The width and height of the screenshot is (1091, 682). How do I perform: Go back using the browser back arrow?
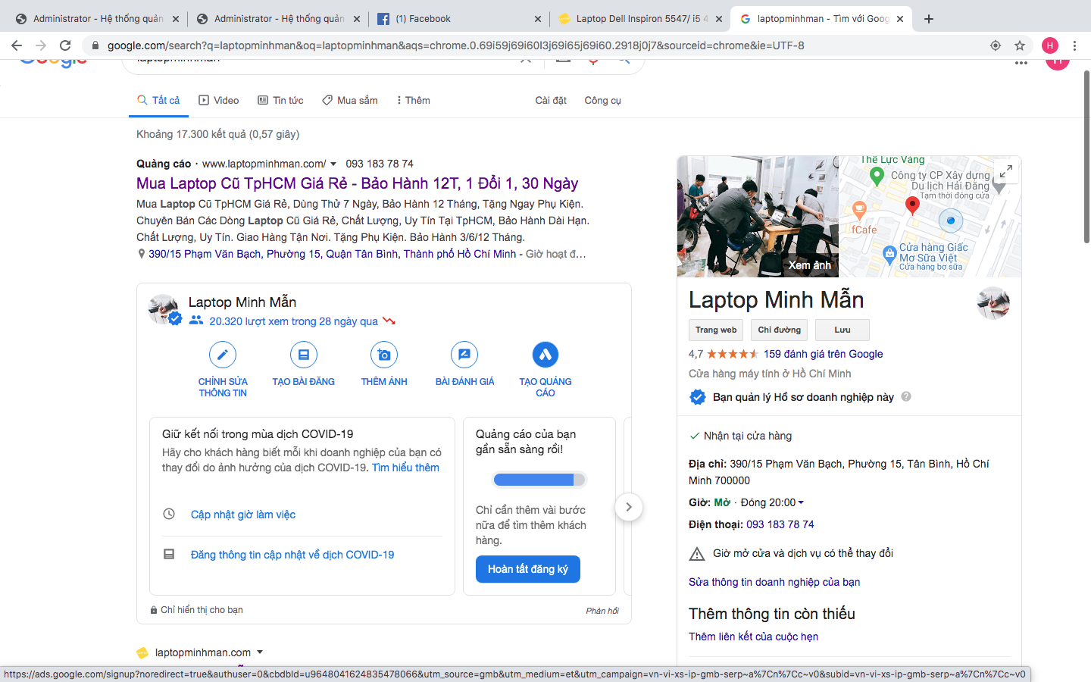[x=17, y=45]
